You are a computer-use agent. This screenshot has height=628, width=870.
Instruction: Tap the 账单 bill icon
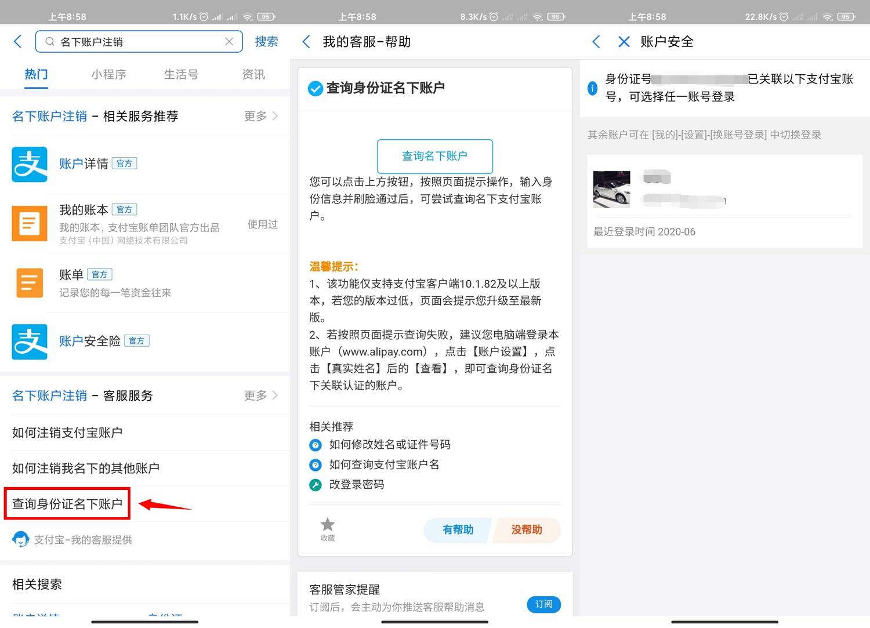click(x=30, y=283)
